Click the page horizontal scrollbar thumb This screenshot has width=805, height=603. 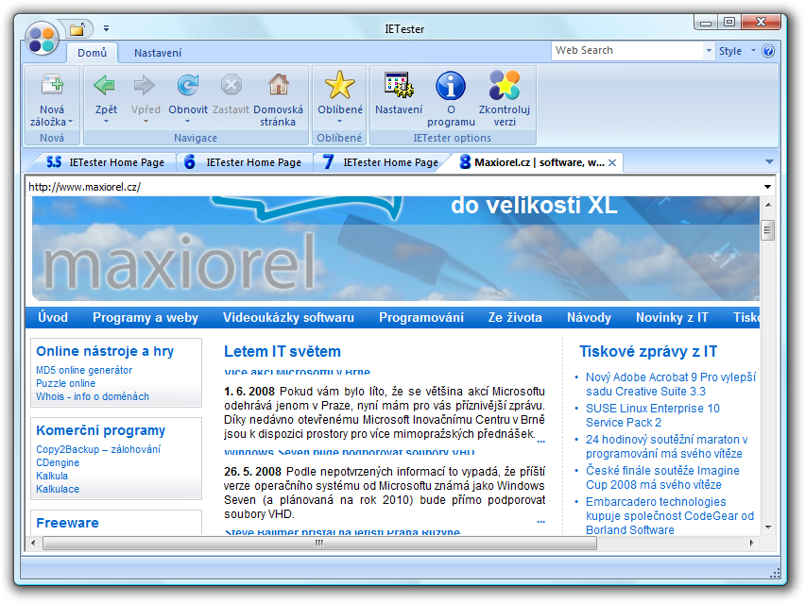coord(319,543)
